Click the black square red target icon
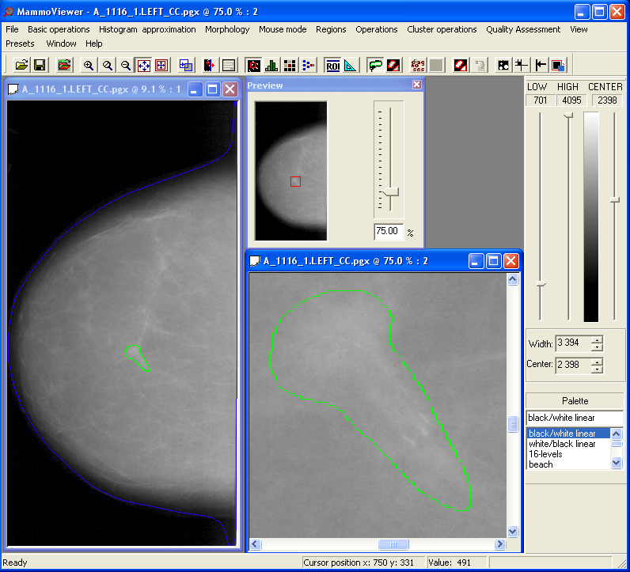Screen dimensions: 630x572 point(253,65)
